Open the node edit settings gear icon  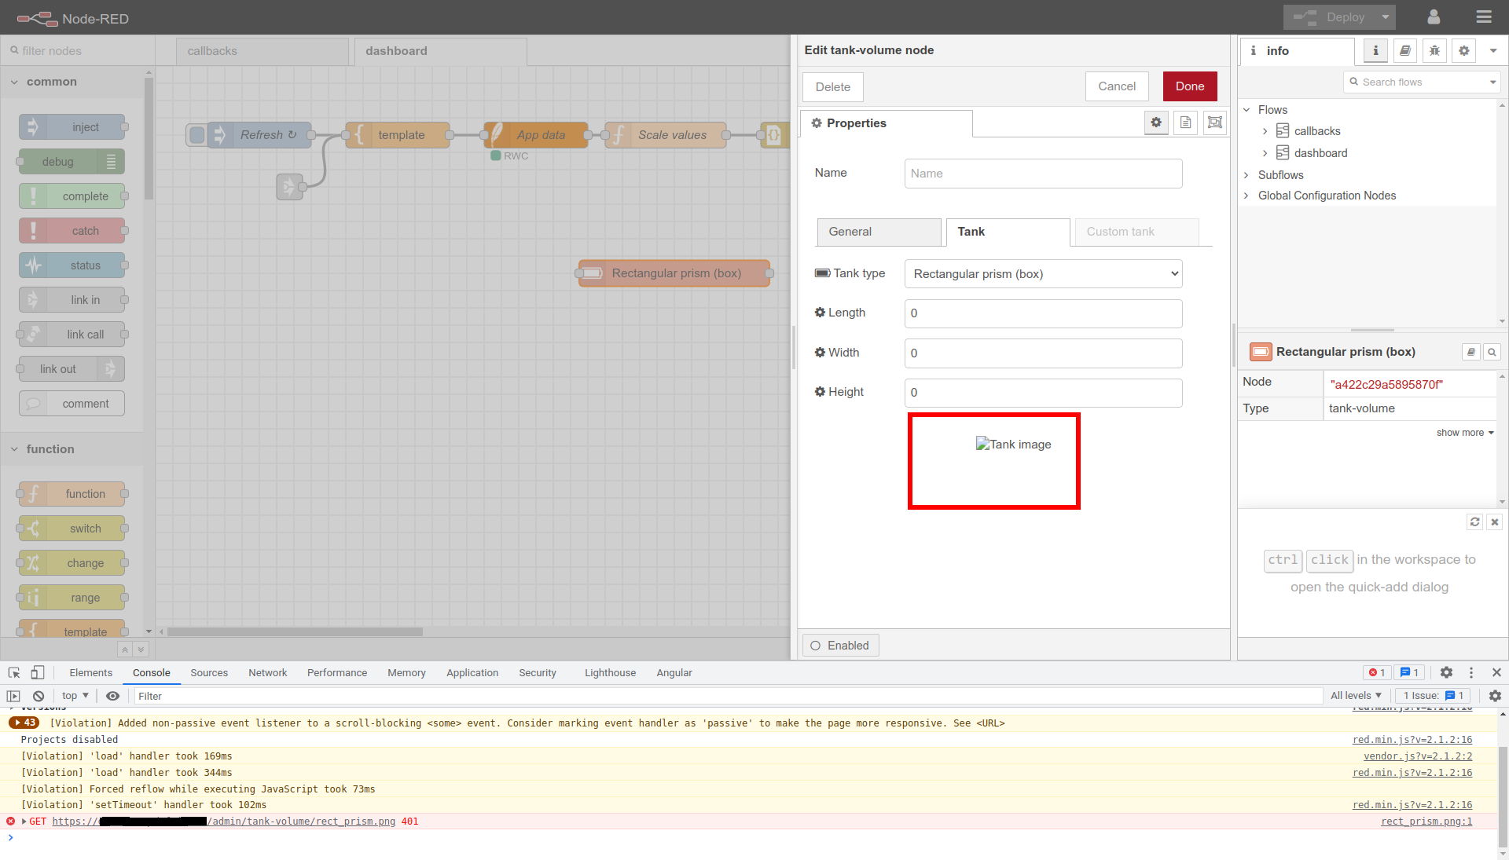tap(1156, 123)
